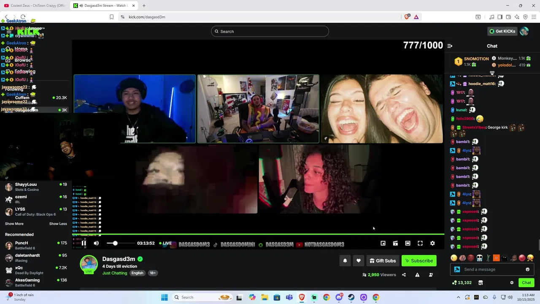Viewport: 540px width, 304px height.
Task: Send message with green Chat button
Action: point(526,283)
